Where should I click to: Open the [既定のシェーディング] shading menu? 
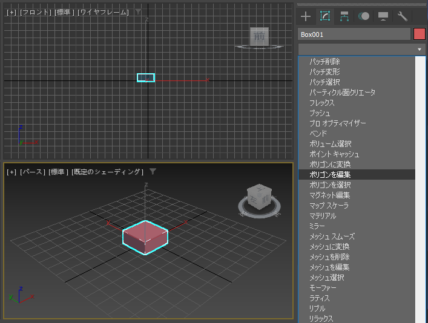107,172
